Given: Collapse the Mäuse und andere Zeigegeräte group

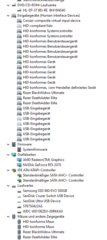Looking at the screenshot, I should click(8, 217).
